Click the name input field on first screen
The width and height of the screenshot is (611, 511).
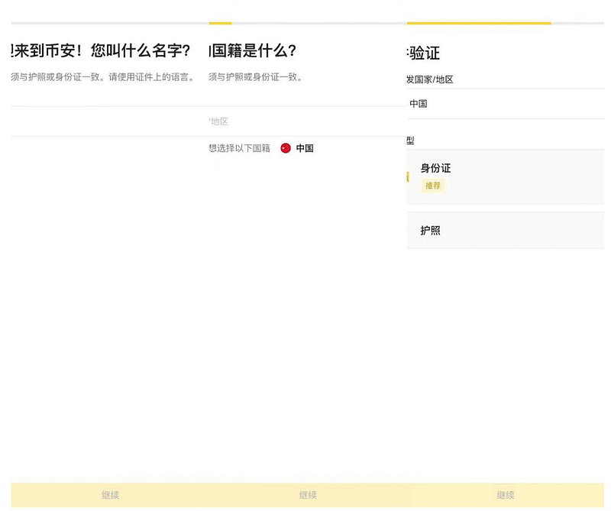tap(110, 121)
